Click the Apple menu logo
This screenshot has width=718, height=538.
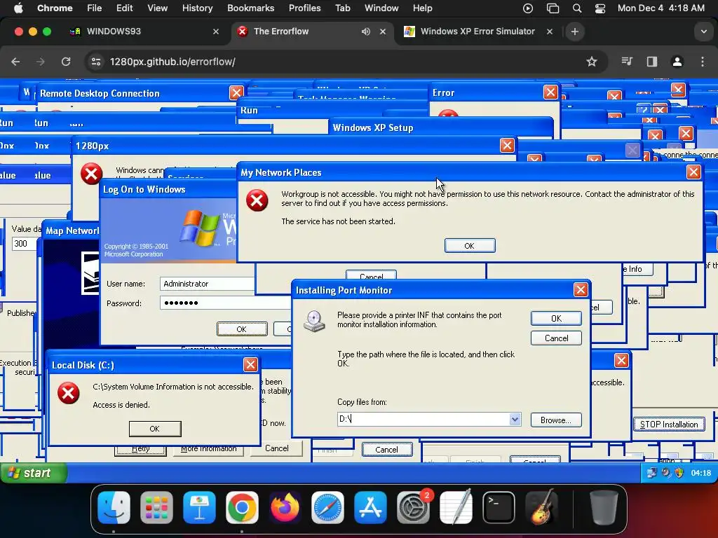(x=18, y=8)
